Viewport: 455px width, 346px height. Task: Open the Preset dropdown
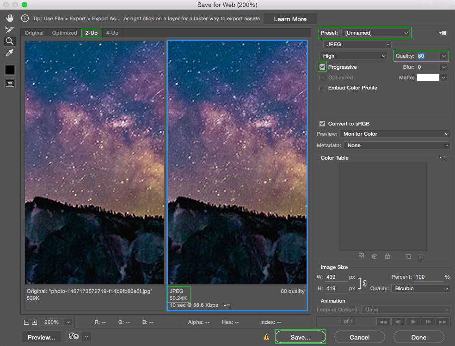(x=376, y=33)
